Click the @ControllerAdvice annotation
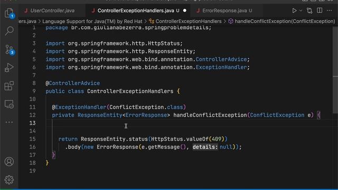Image resolution: width=338 pixels, height=190 pixels. coord(73,83)
